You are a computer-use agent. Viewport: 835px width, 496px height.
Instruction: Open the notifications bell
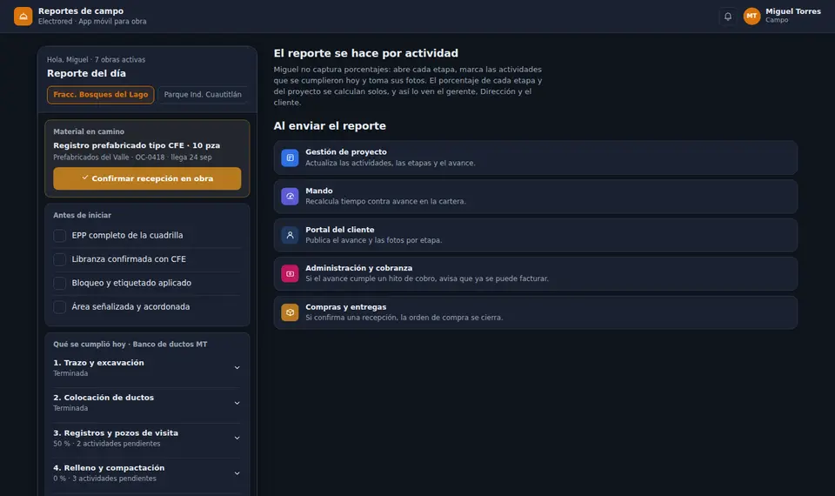click(x=727, y=16)
